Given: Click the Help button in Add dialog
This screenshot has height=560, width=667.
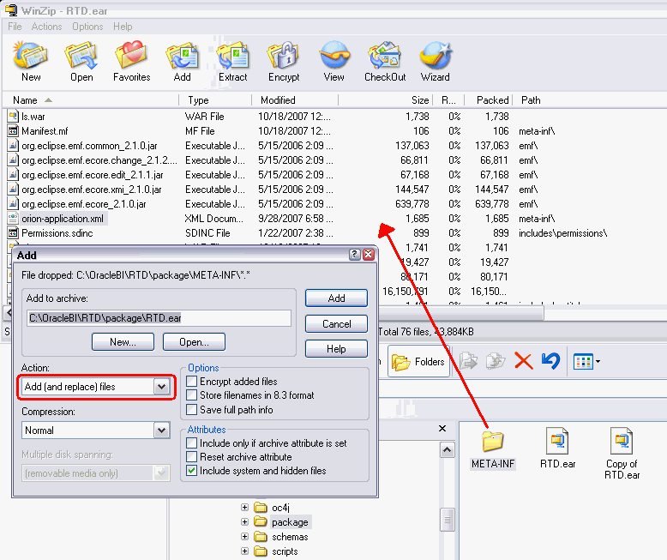Looking at the screenshot, I should pyautogui.click(x=336, y=349).
